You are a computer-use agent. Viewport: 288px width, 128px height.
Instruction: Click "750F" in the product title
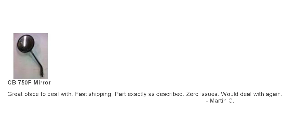pyautogui.click(x=25, y=83)
